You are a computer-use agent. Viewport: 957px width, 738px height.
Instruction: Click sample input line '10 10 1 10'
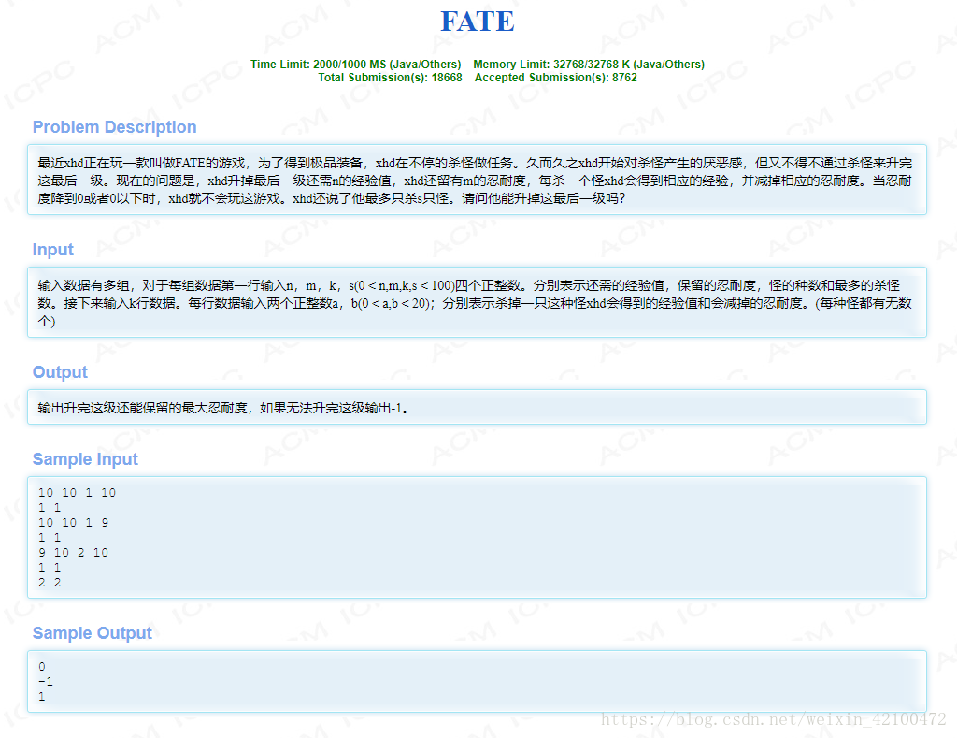77,493
